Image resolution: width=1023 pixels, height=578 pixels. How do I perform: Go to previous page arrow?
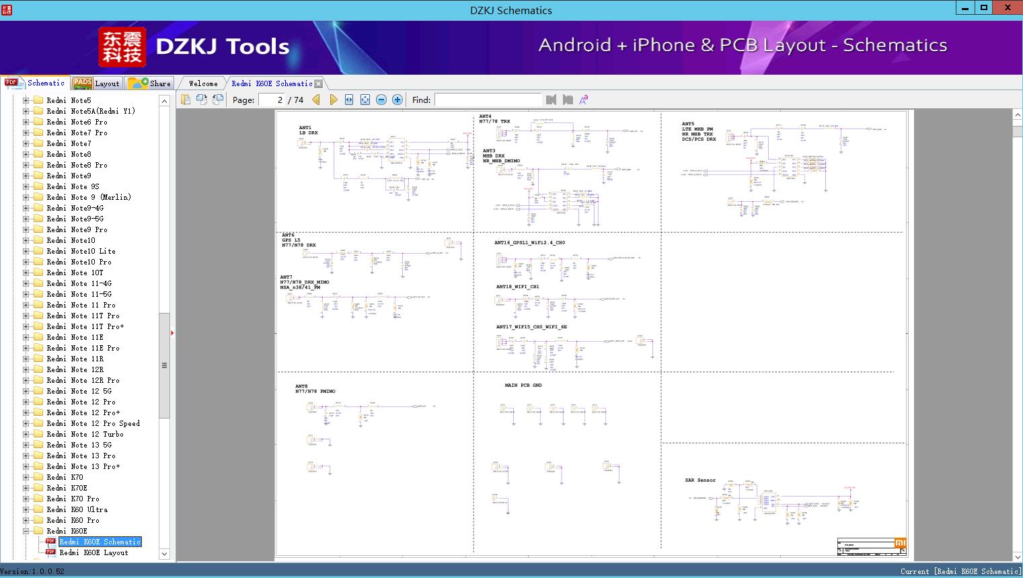pos(317,100)
